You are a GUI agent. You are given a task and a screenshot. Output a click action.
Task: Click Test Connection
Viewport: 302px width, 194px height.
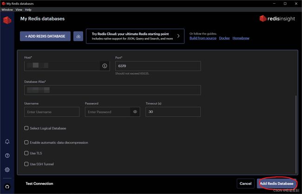pyautogui.click(x=39, y=183)
